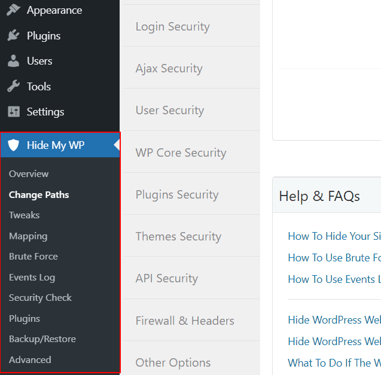Open the Plugins Security tab
The height and width of the screenshot is (375, 381).
[x=191, y=194]
